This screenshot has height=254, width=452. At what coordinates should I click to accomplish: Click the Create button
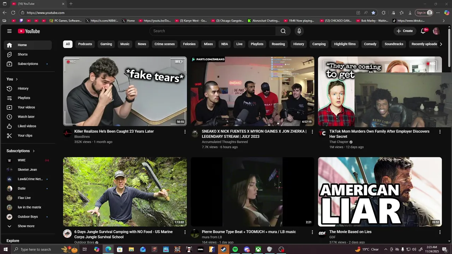(x=405, y=31)
